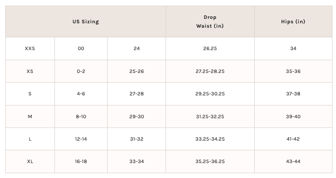Click the 29.25-30.25 drop waist cell
The width and height of the screenshot is (336, 178).
[x=210, y=94]
